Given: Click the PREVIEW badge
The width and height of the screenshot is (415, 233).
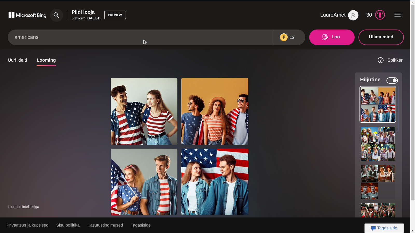Looking at the screenshot, I should 115,15.
